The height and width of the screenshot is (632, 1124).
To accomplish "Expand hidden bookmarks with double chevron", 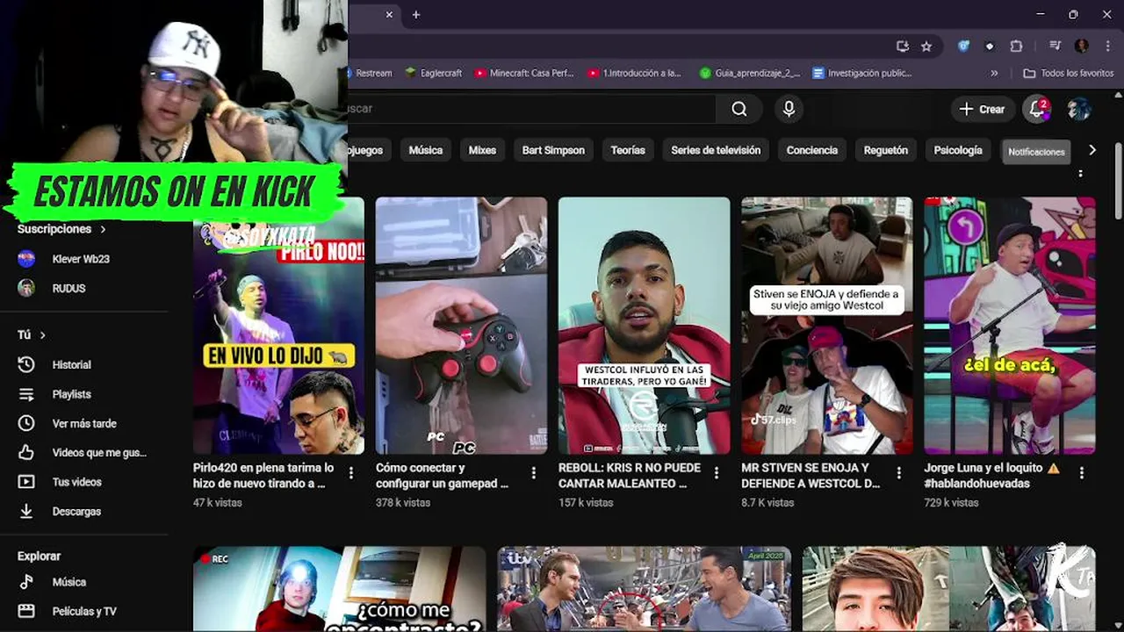I will click(x=994, y=74).
